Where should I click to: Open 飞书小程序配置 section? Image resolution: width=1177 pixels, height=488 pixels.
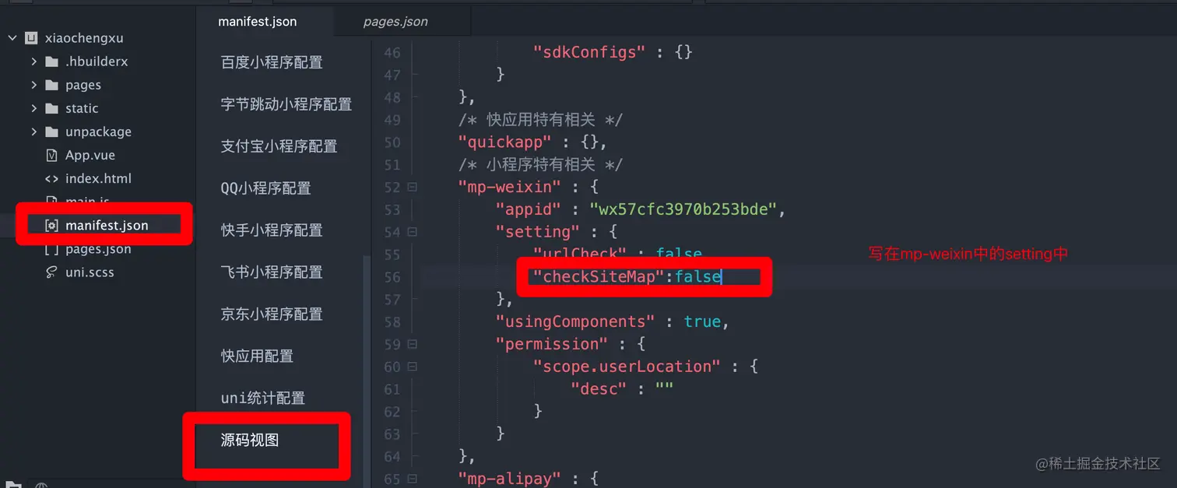pos(272,272)
